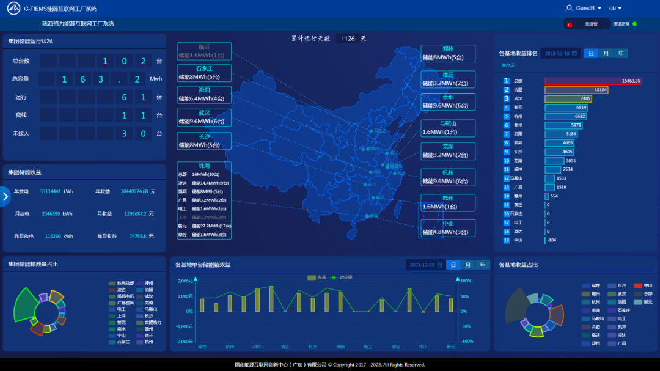This screenshot has height=371, width=660.
Task: Click calendar icon in single-unit efficiency date field
Action: (x=439, y=265)
